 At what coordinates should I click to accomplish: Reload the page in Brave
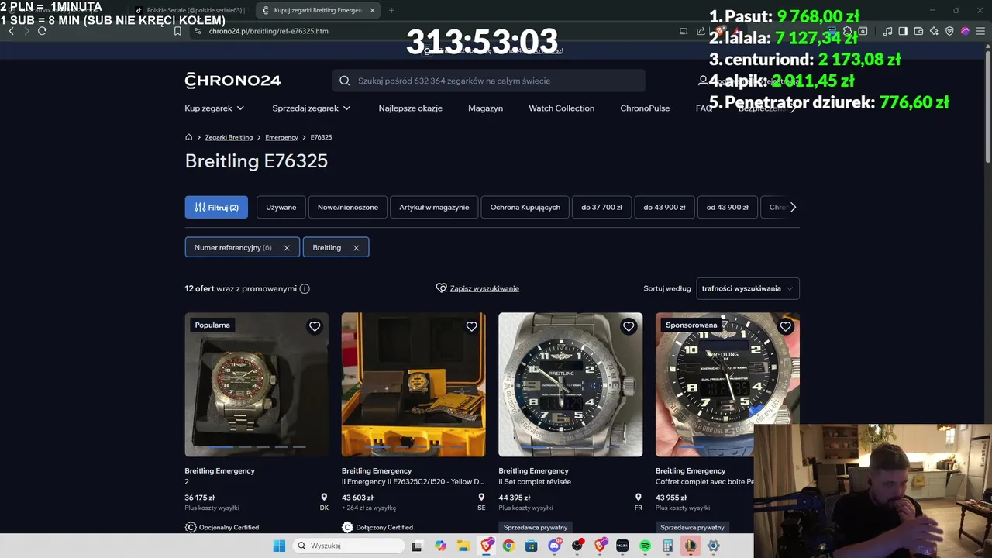click(x=42, y=31)
